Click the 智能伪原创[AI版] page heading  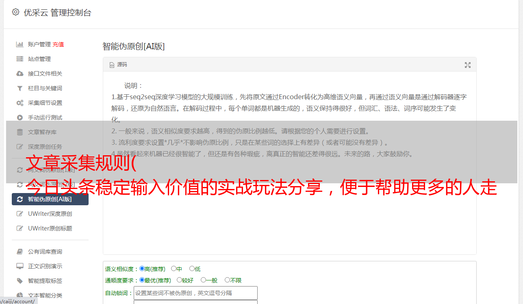[x=134, y=46]
